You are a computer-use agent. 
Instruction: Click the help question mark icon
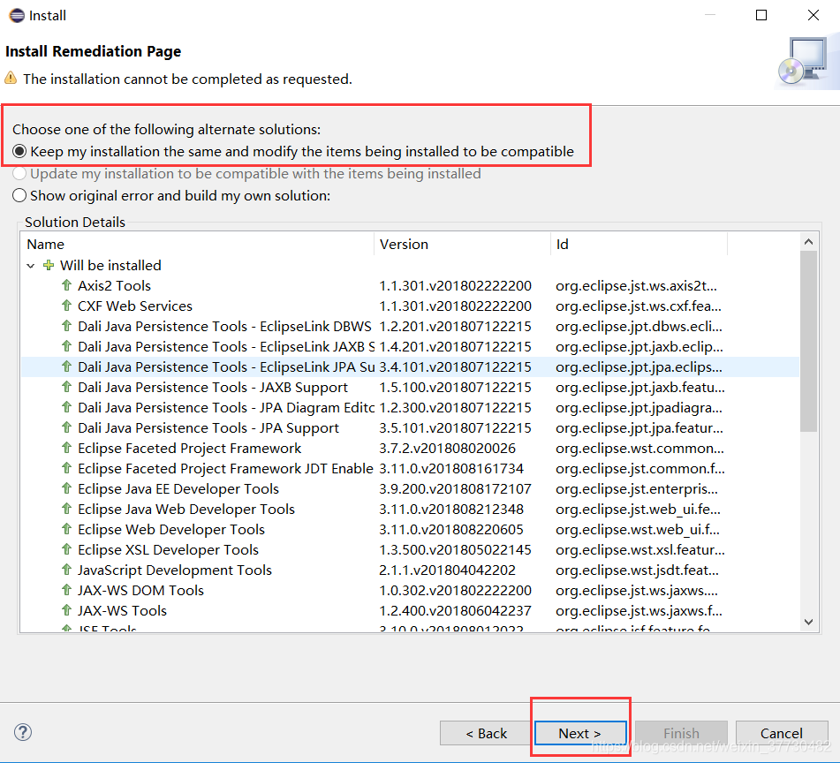[x=23, y=732]
